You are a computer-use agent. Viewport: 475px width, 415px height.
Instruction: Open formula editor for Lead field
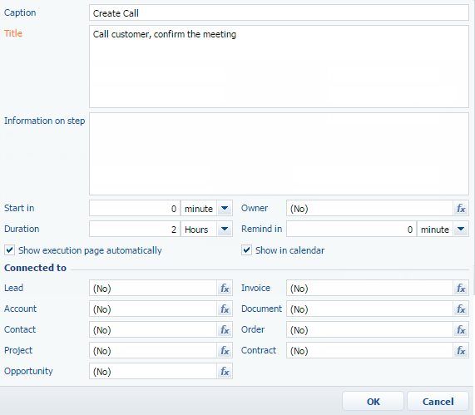[x=225, y=288]
